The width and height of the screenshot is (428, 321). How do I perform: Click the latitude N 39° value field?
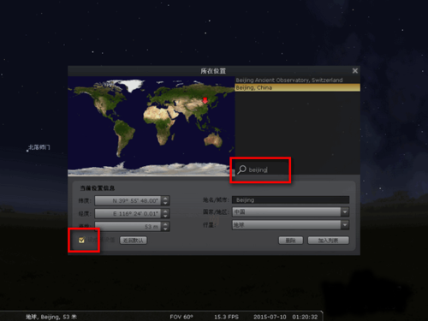[x=128, y=200]
